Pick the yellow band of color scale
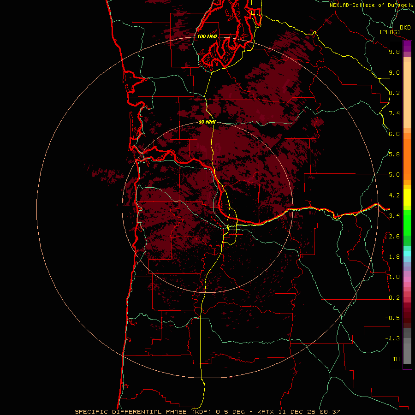This screenshot has width=415, height=415. [407, 197]
